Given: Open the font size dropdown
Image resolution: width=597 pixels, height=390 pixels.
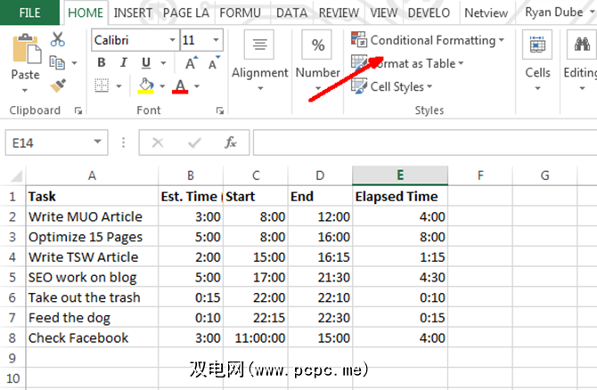Looking at the screenshot, I should (x=216, y=40).
